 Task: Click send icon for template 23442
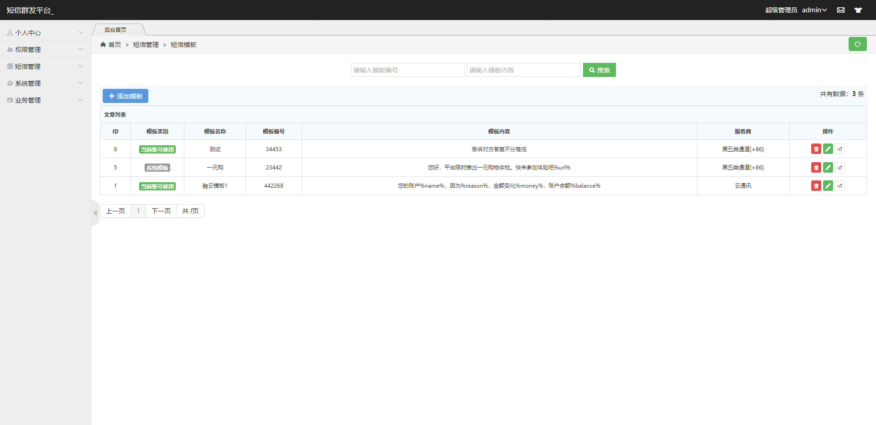839,168
